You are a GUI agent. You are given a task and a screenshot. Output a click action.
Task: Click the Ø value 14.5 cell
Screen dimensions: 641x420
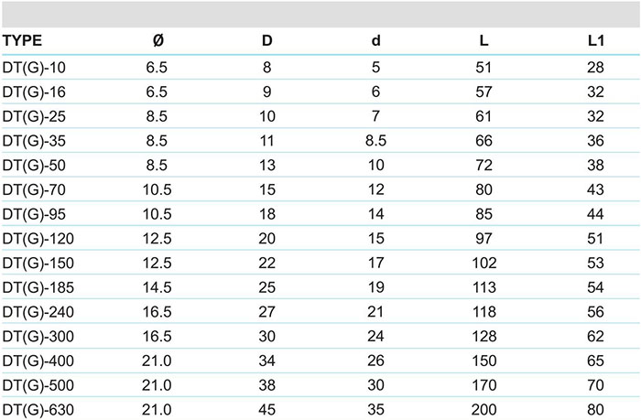point(157,287)
